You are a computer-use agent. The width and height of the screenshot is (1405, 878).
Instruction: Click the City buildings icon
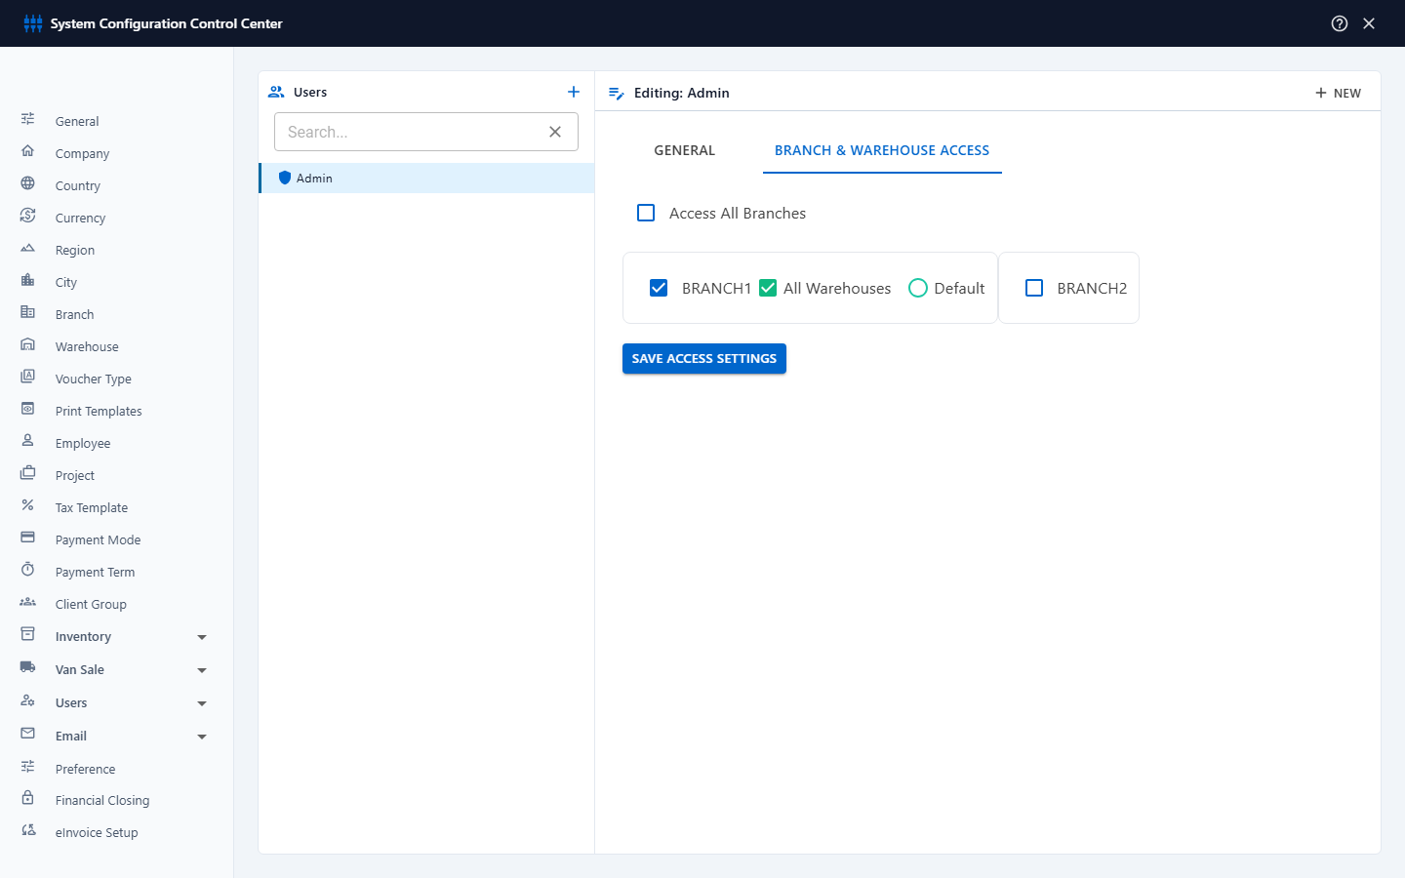pos(28,280)
